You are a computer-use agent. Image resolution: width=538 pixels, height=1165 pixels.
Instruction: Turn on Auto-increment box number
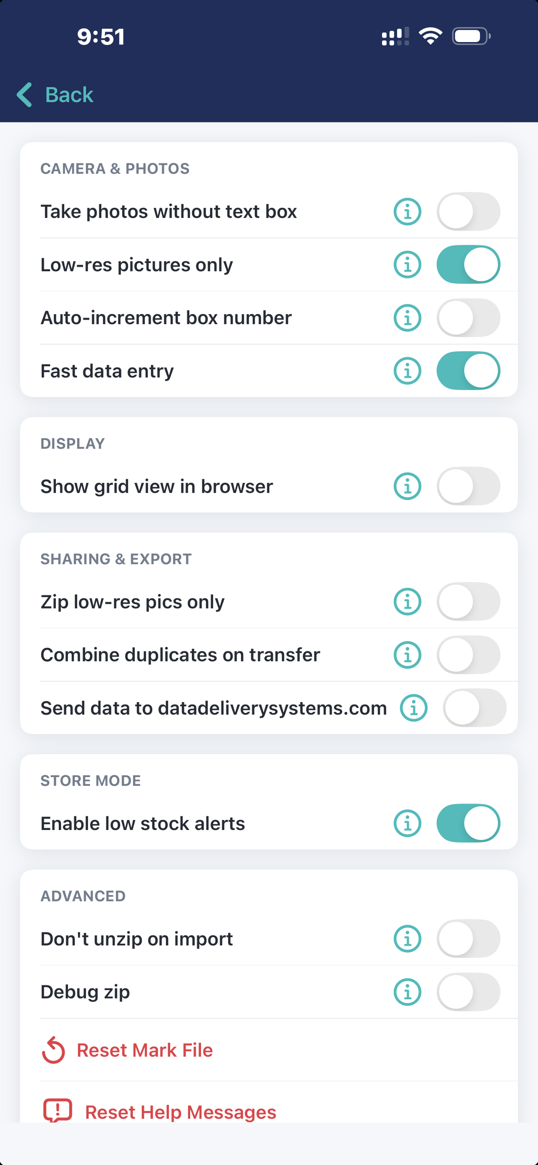tap(468, 318)
